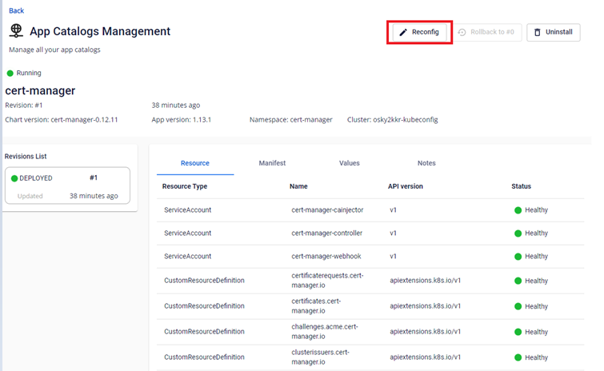Click Healthy status icon for cert-manager-webhook
The width and height of the screenshot is (604, 371).
[518, 257]
